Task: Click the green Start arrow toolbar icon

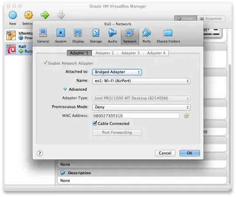Action: coord(45,15)
